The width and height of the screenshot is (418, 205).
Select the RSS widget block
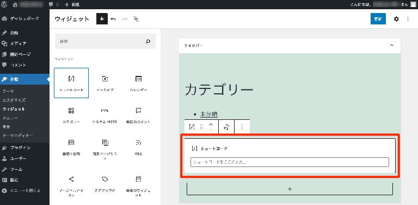coord(138,147)
